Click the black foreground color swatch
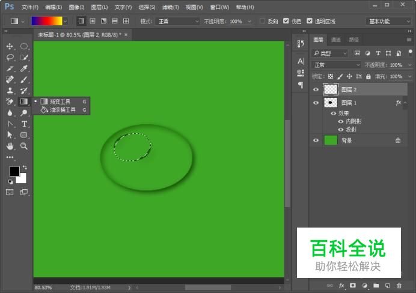416x293 pixels. pyautogui.click(x=14, y=171)
